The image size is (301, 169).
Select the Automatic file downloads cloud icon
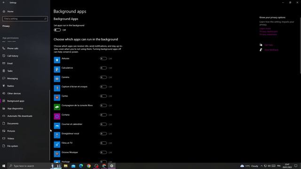point(4,116)
